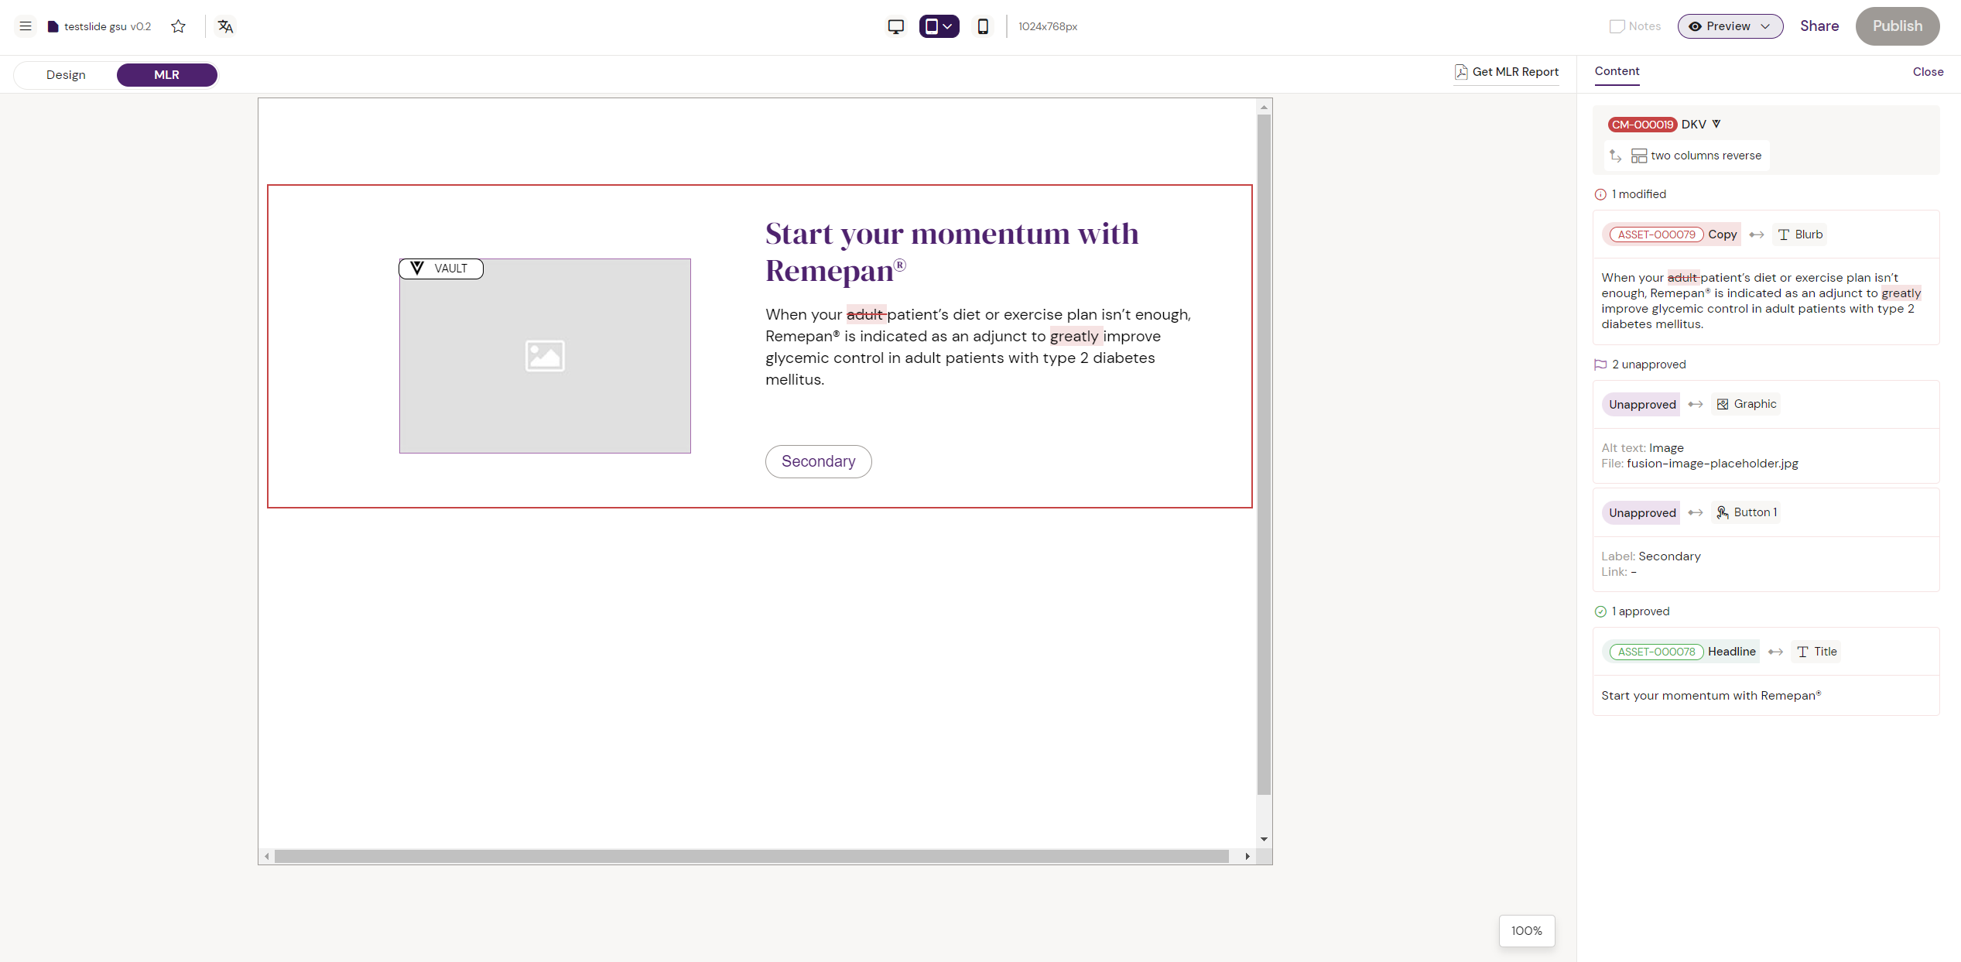Switch to Design mode toggle
Screen dimensions: 1961x962
66,75
